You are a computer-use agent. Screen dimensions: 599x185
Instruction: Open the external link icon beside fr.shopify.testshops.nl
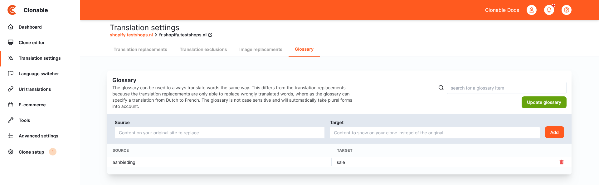click(x=210, y=35)
